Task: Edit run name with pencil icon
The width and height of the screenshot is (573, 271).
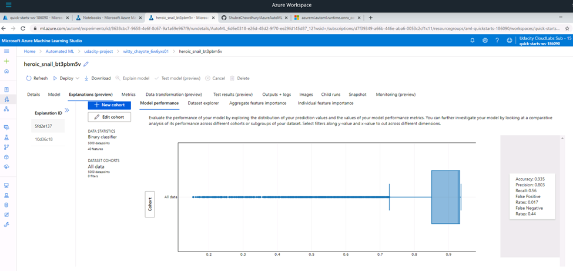Action: tap(86, 64)
